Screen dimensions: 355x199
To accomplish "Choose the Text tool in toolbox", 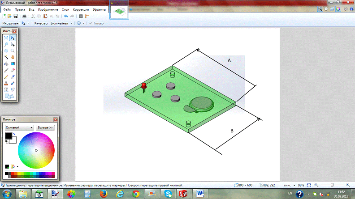I will tap(7, 89).
